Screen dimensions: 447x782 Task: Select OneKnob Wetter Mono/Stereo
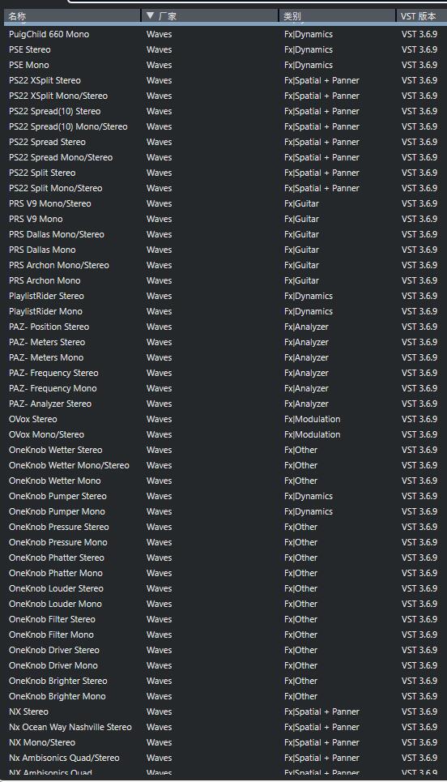(223, 465)
